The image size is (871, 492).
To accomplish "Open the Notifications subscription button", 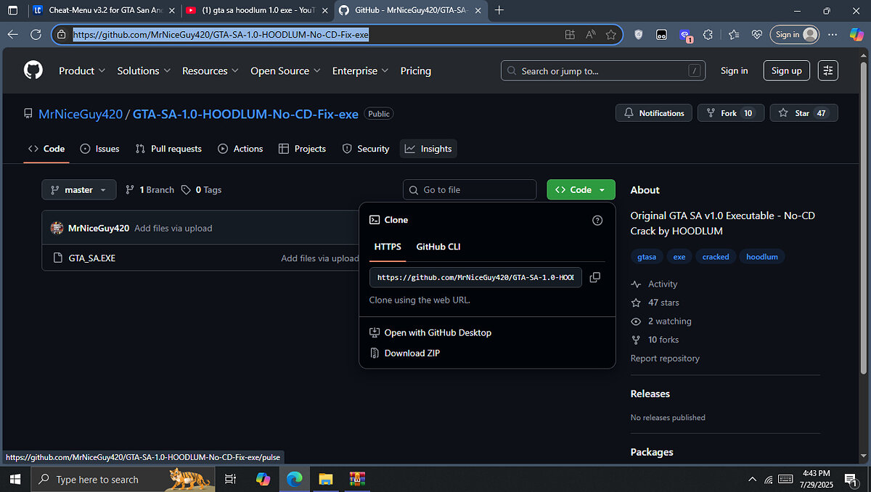I will (x=653, y=113).
